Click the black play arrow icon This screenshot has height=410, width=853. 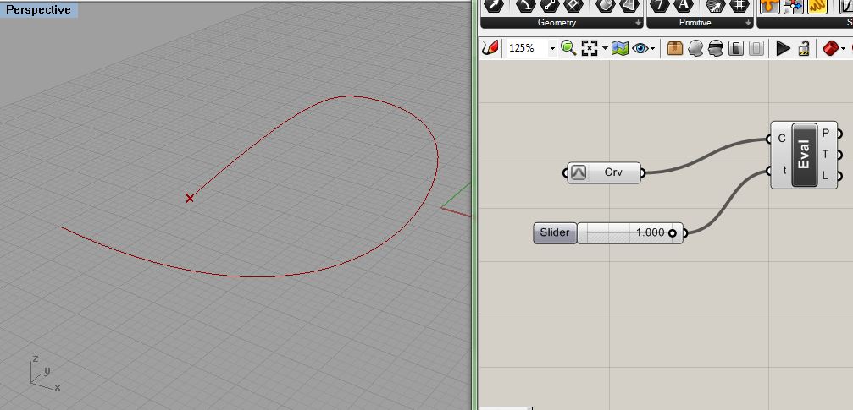(x=783, y=48)
